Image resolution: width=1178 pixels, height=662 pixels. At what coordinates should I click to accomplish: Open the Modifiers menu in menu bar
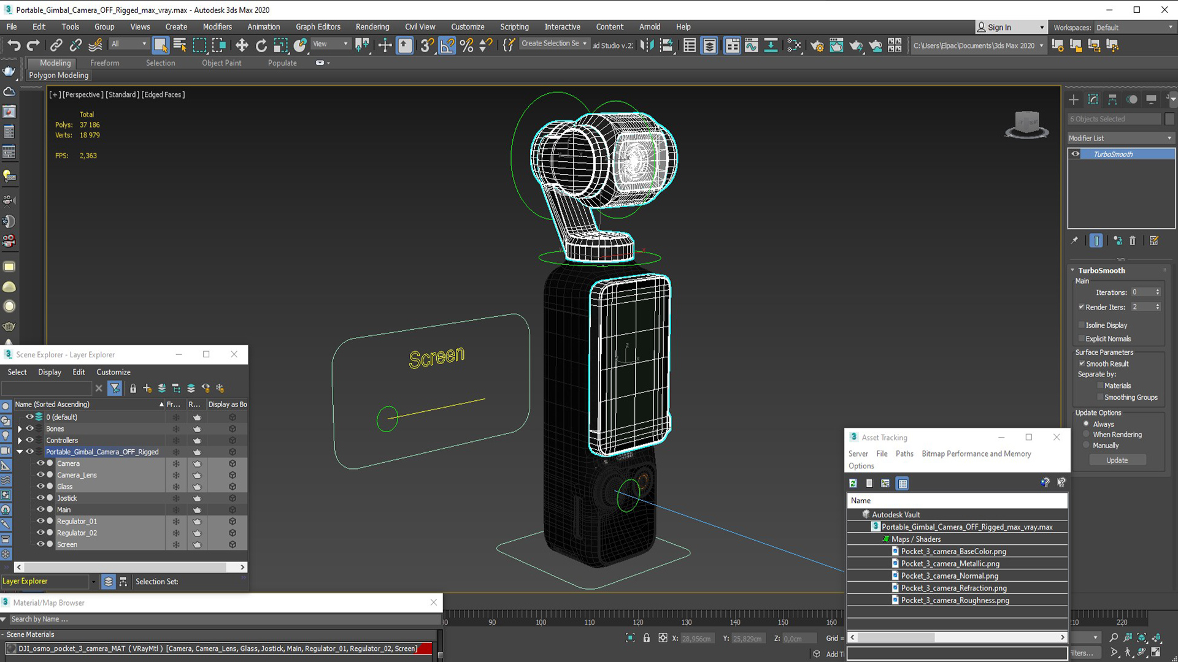point(217,27)
